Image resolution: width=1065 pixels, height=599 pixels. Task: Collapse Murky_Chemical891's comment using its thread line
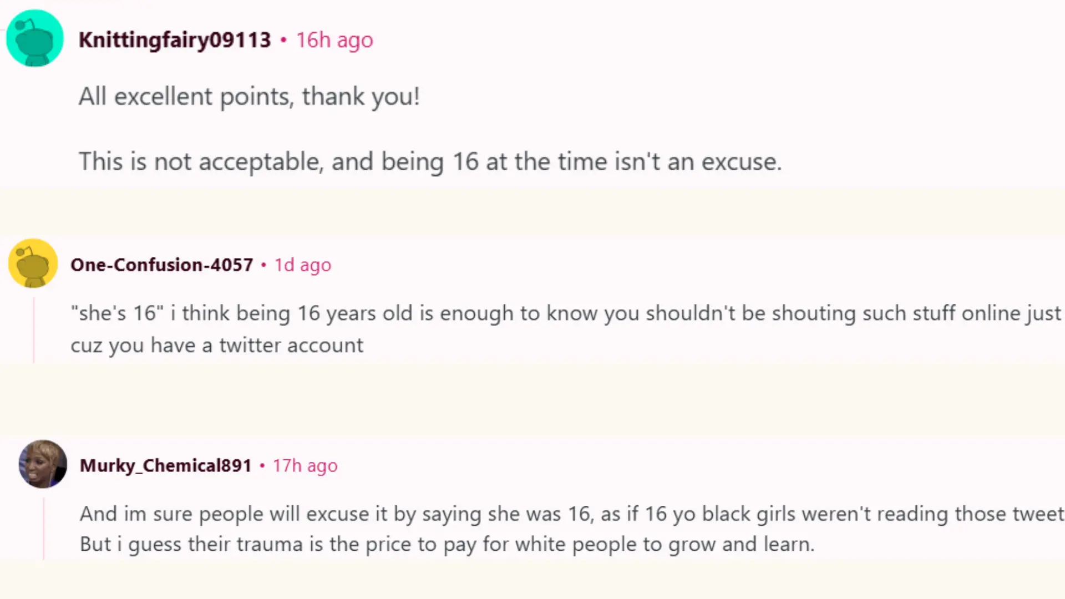click(44, 529)
